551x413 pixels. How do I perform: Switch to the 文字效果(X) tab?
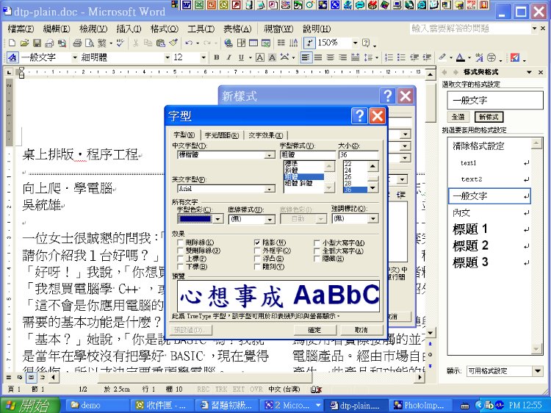(265, 135)
